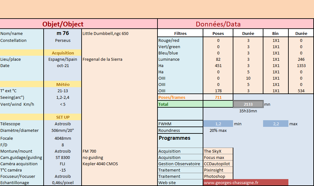The image size is (314, 186).
Task: Select the Météo section heading
Action: 63,84
